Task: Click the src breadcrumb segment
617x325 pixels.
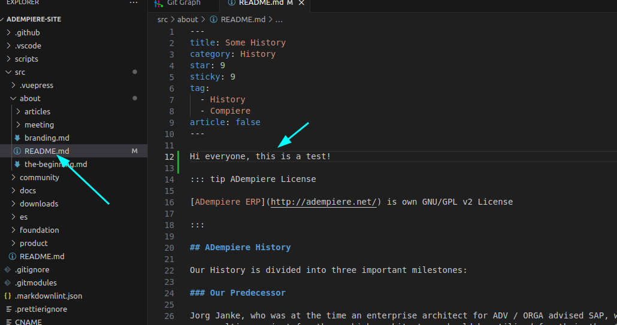Action: [x=162, y=19]
